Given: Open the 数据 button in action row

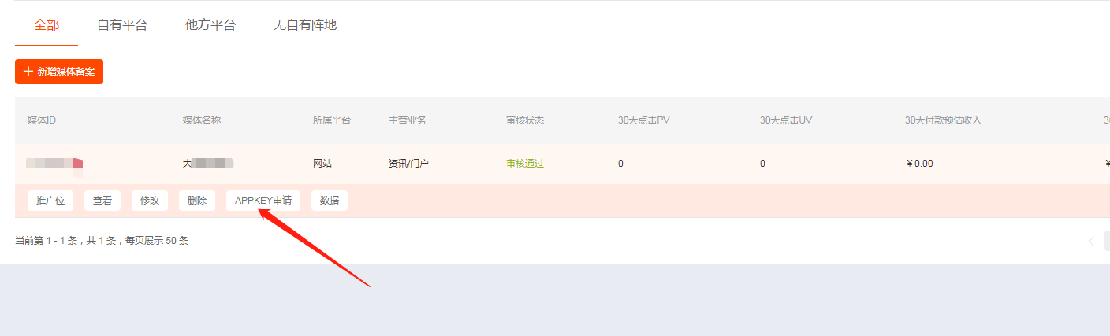Looking at the screenshot, I should pos(330,201).
